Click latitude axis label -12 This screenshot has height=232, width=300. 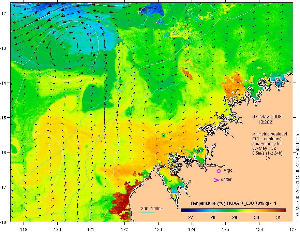(x=3, y=13)
